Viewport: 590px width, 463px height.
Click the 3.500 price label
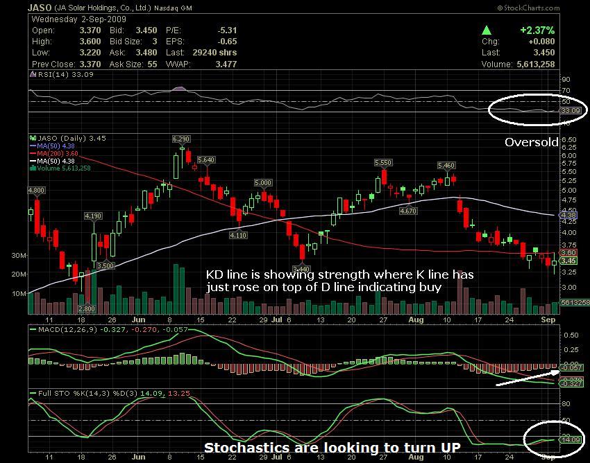tap(106, 265)
